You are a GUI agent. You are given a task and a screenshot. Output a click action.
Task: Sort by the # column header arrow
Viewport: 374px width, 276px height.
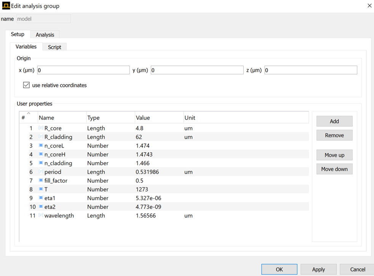[29, 113]
